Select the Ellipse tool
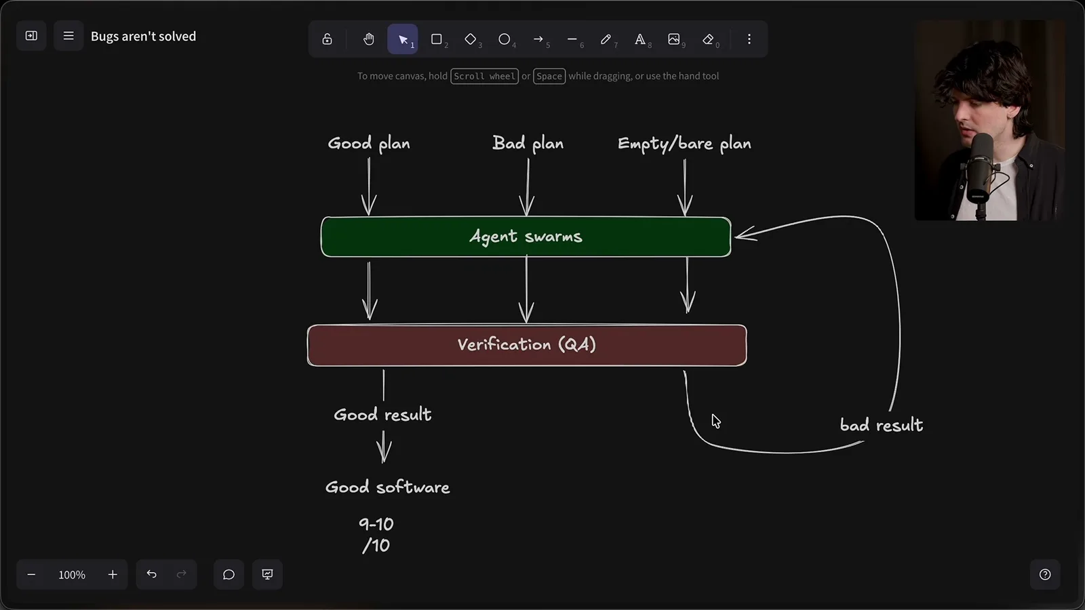This screenshot has width=1085, height=610. point(505,39)
